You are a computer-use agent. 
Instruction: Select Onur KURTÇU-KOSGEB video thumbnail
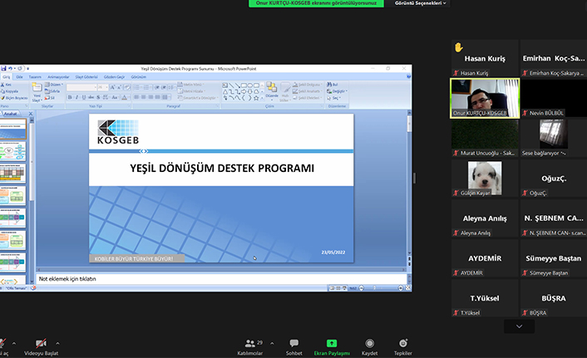click(x=484, y=97)
